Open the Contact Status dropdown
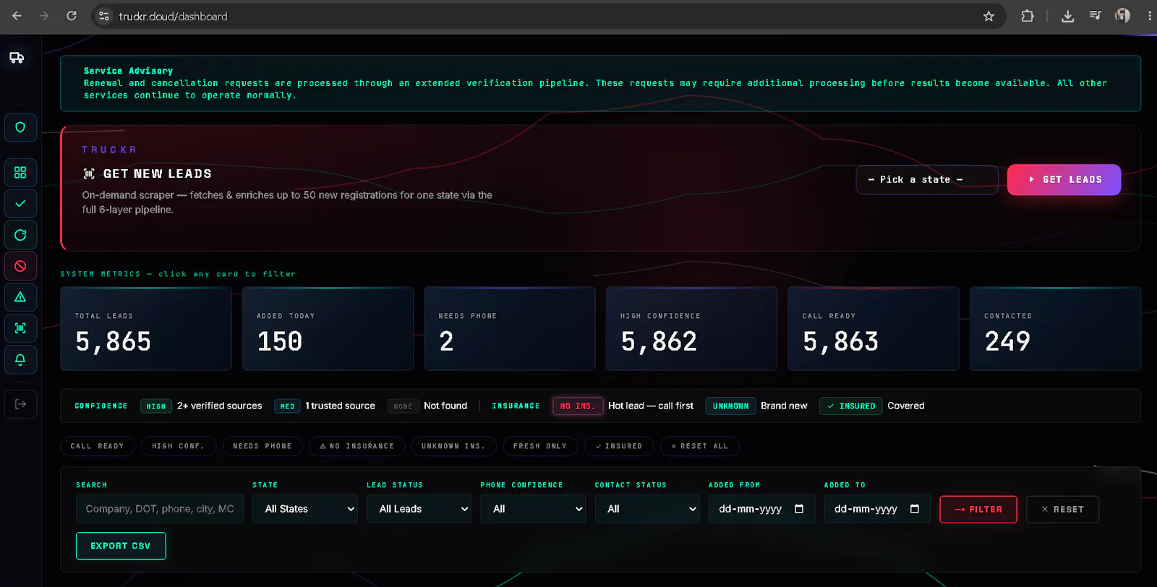1157x587 pixels. [647, 509]
